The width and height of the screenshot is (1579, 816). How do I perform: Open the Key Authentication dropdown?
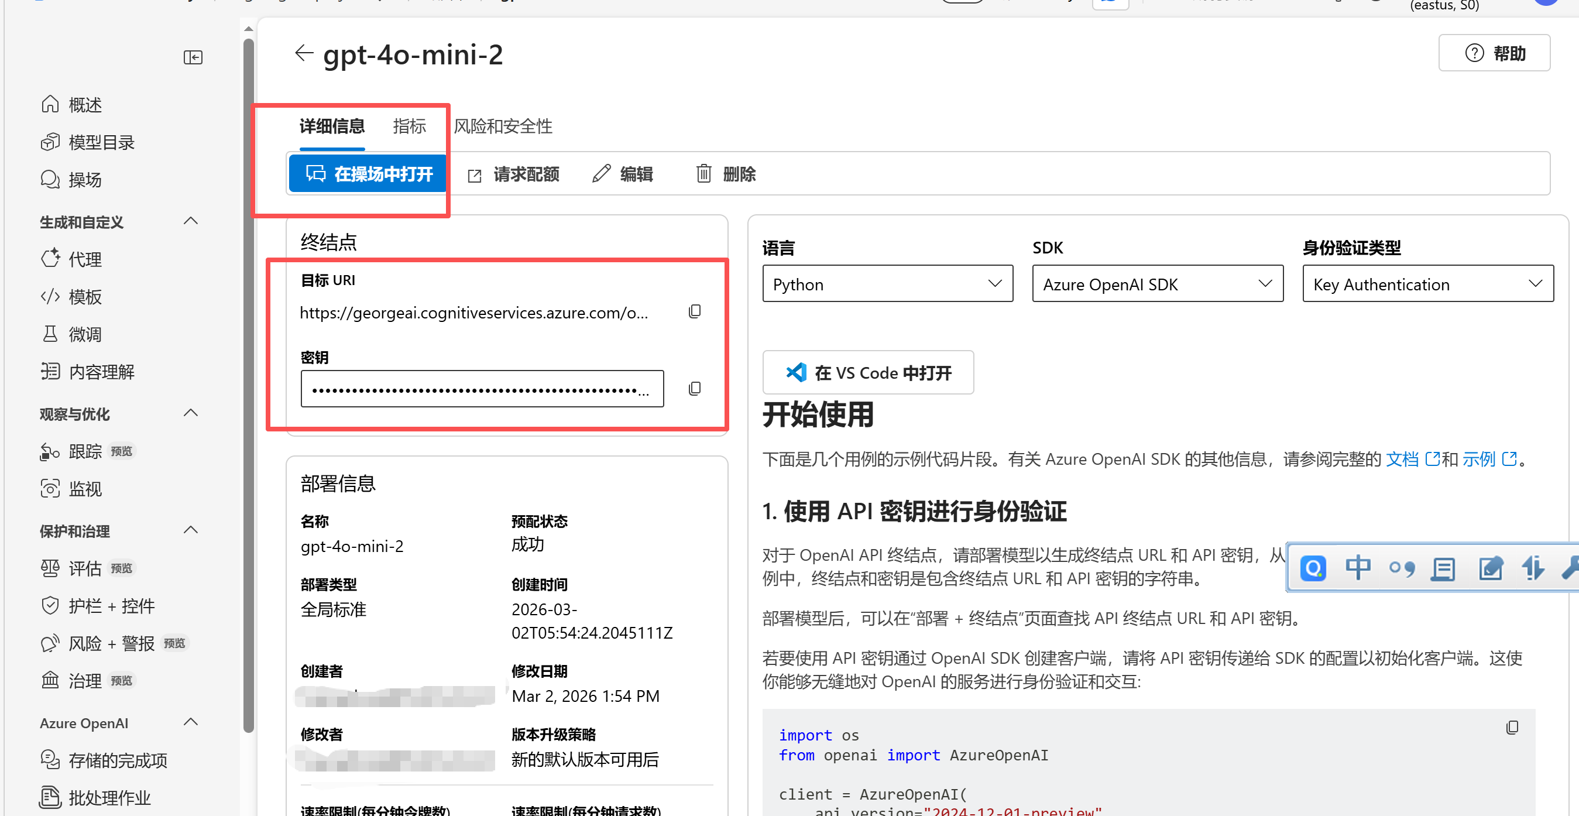pos(1427,284)
